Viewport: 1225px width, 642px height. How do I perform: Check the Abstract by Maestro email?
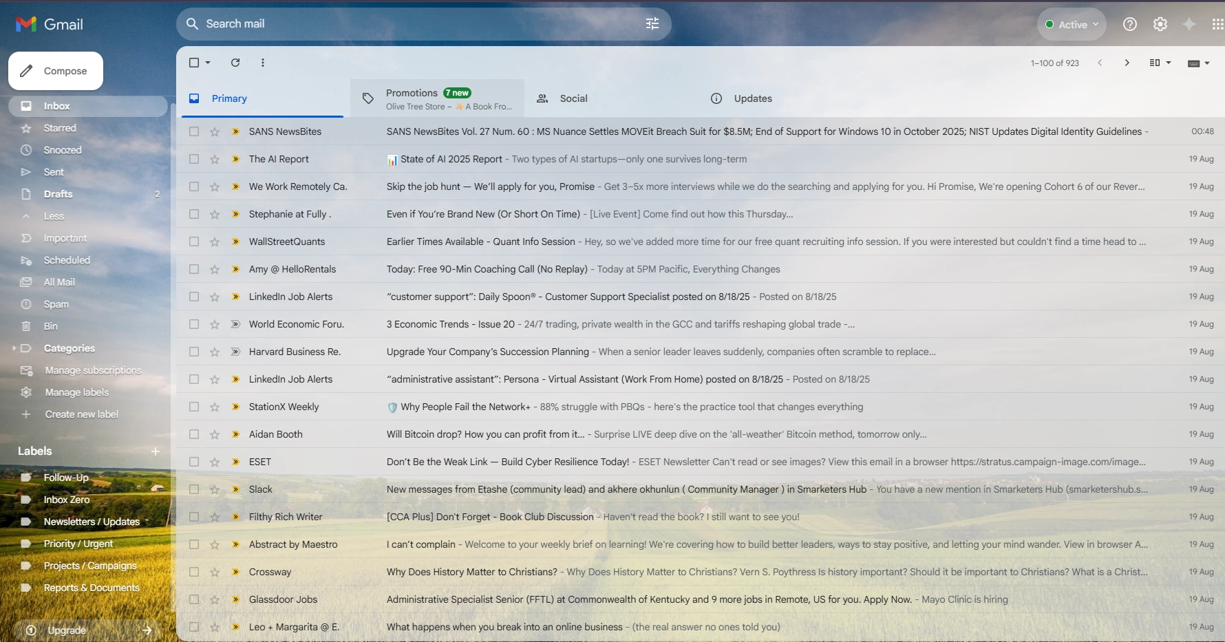(194, 544)
